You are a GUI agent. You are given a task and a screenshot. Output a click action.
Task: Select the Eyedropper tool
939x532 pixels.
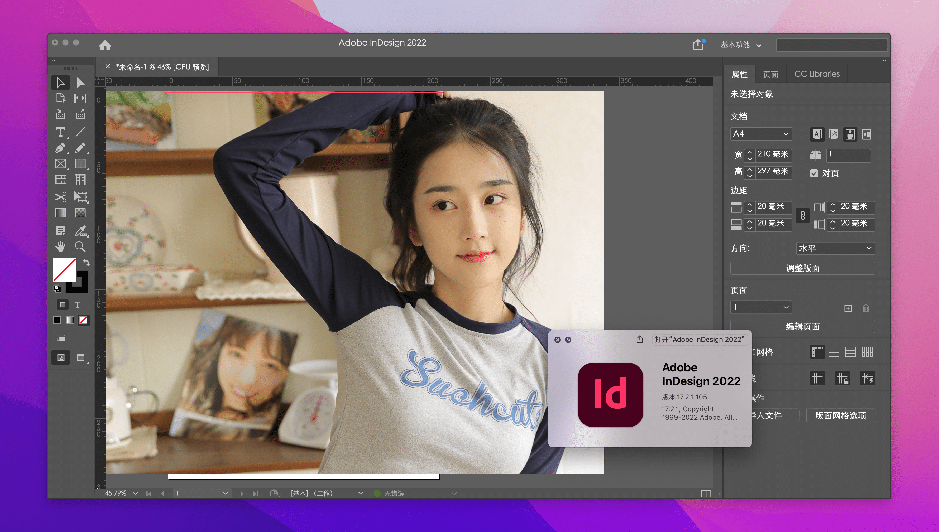80,231
